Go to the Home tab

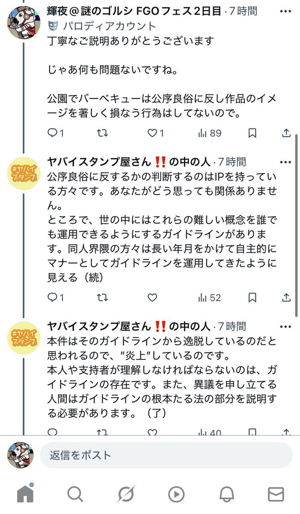click(25, 494)
